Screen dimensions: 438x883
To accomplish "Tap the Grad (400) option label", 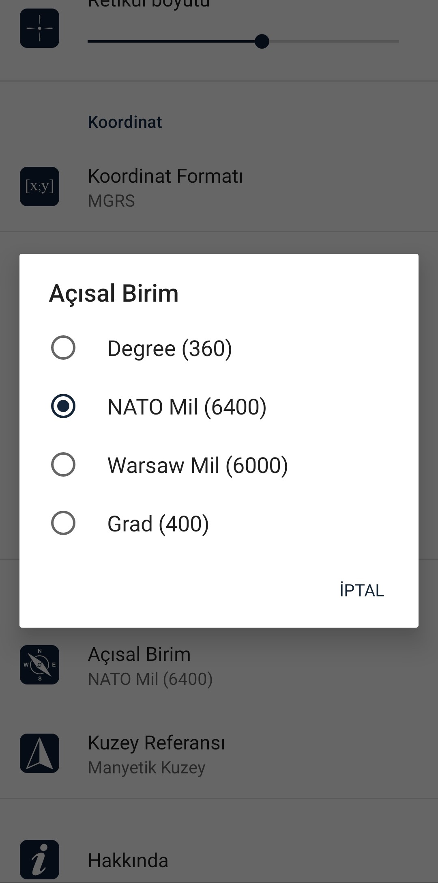I will click(158, 524).
